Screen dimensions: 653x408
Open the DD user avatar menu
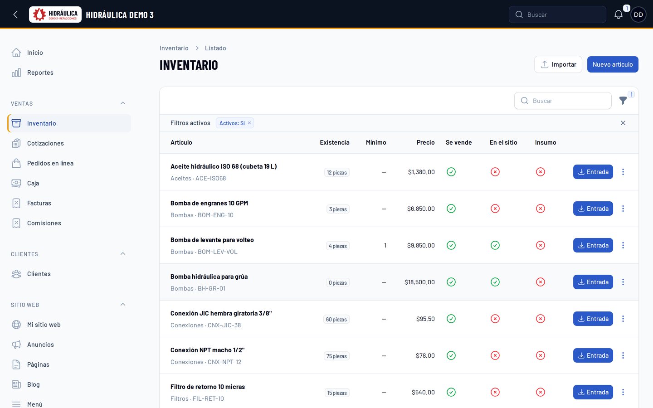pyautogui.click(x=638, y=15)
